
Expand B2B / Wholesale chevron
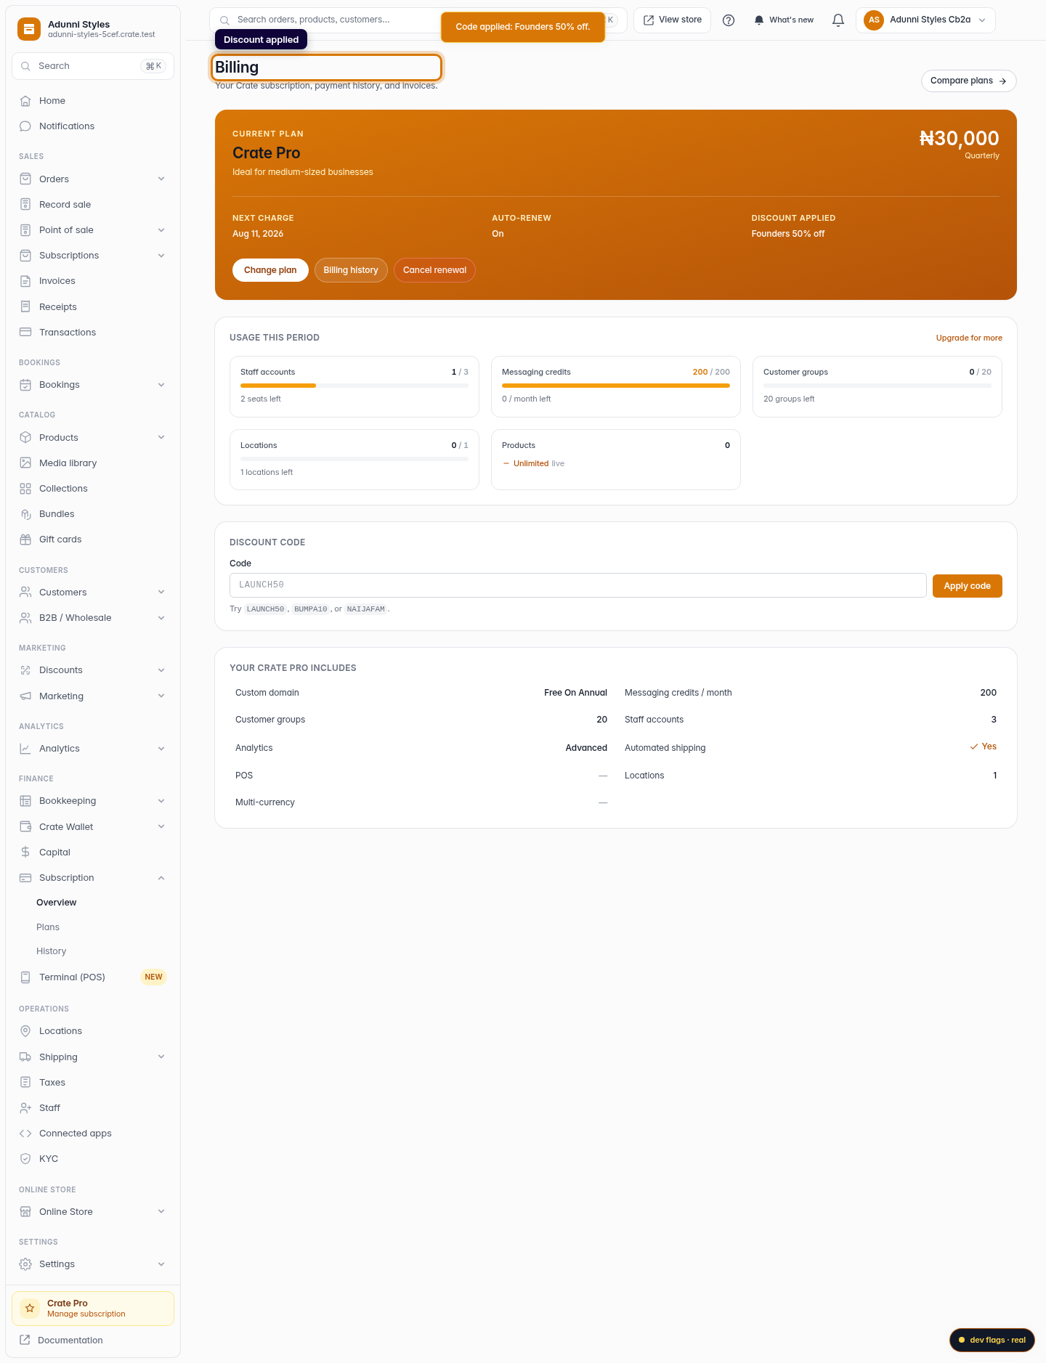click(161, 618)
